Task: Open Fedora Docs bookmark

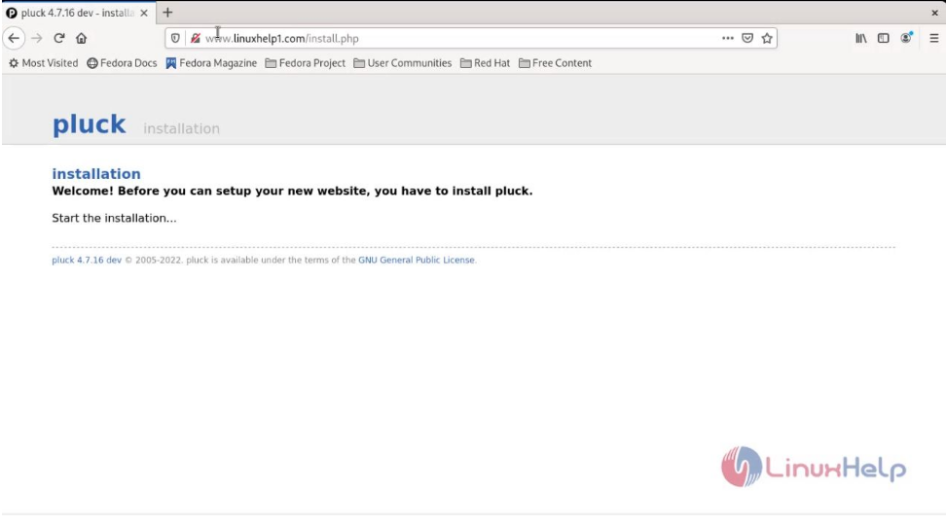Action: pyautogui.click(x=122, y=62)
